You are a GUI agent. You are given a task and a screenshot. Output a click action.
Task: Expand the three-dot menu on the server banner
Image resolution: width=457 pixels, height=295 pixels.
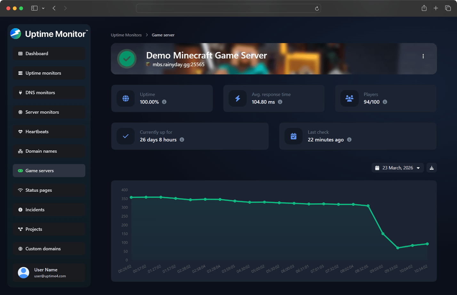[x=423, y=56]
